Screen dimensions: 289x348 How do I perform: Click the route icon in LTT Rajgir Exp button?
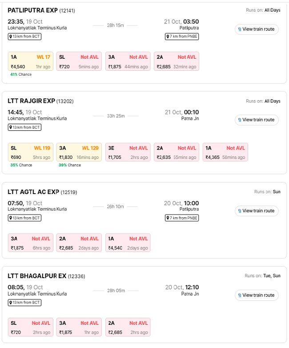click(240, 120)
